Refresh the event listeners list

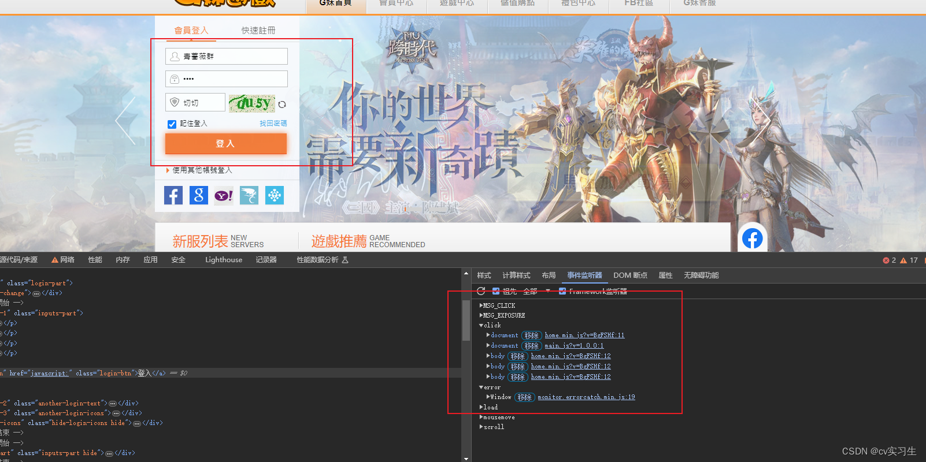coord(481,291)
